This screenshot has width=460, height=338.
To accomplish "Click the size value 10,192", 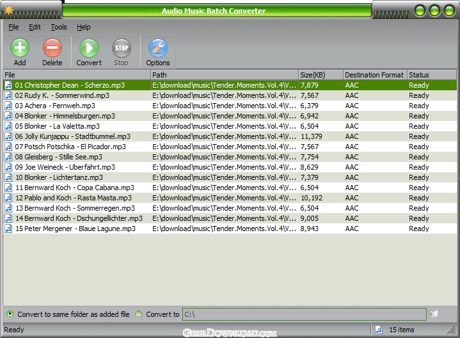I will coord(312,198).
